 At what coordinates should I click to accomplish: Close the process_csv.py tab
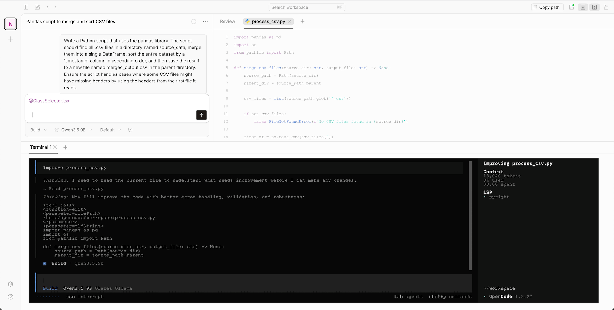pyautogui.click(x=290, y=21)
